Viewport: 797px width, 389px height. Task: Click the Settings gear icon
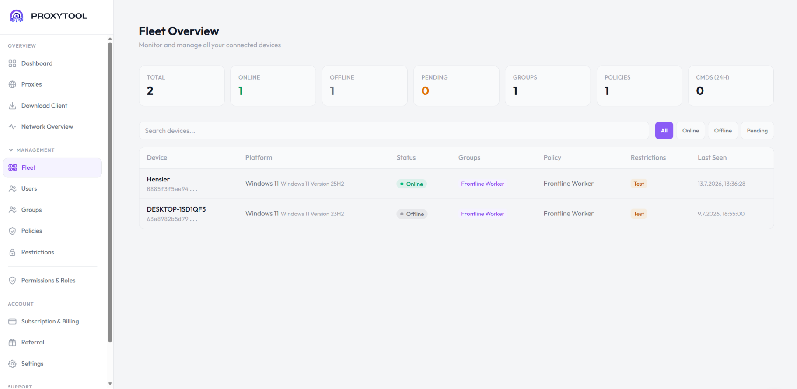[x=12, y=364]
